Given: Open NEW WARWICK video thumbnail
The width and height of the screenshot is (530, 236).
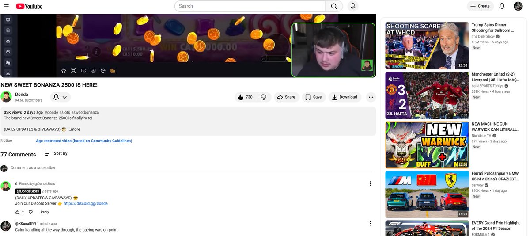Looking at the screenshot, I should (x=427, y=145).
